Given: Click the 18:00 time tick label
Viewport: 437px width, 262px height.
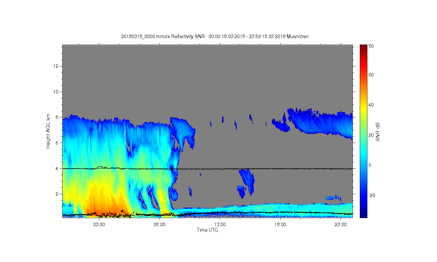Looking at the screenshot, I should (280, 224).
